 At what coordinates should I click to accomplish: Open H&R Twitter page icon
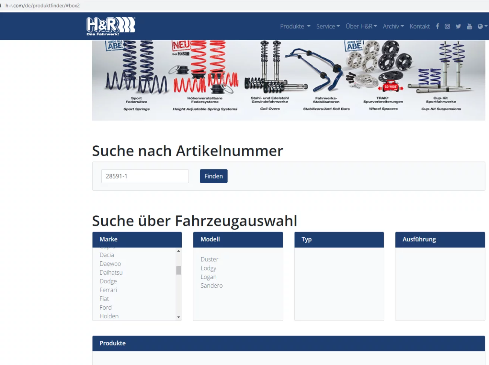coord(458,26)
